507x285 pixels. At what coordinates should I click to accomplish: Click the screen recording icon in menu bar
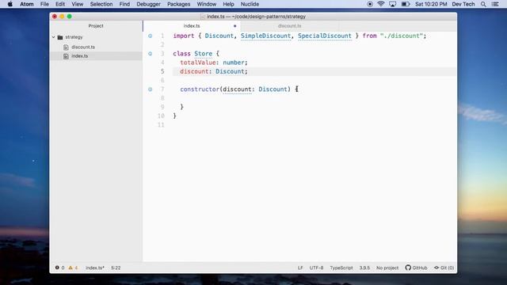tap(370, 4)
